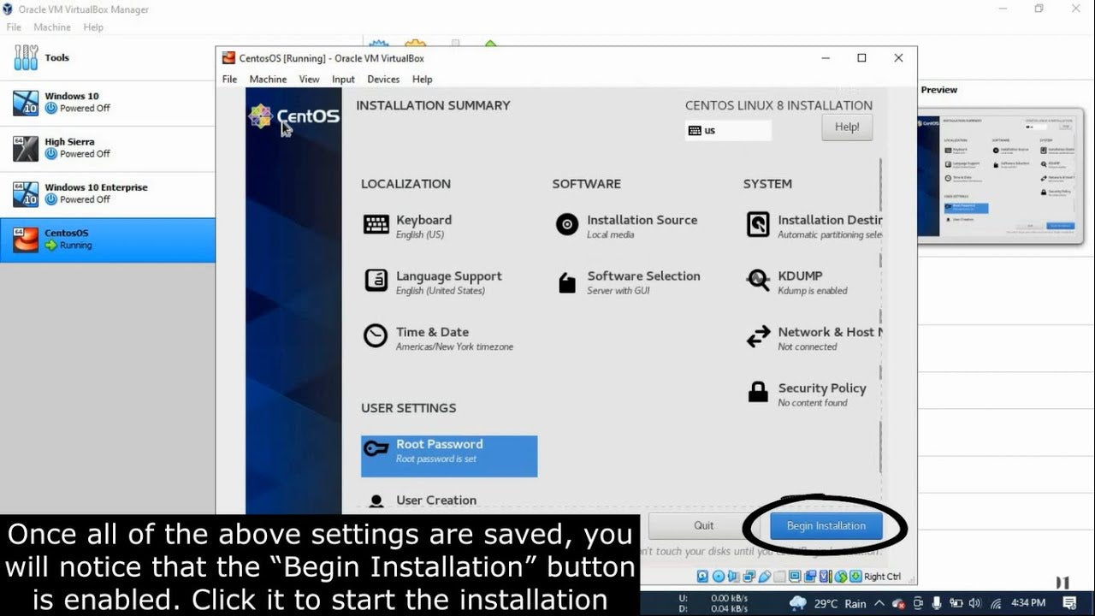The height and width of the screenshot is (616, 1095).
Task: Open File menu in VirtualBox Manager
Action: pyautogui.click(x=14, y=27)
